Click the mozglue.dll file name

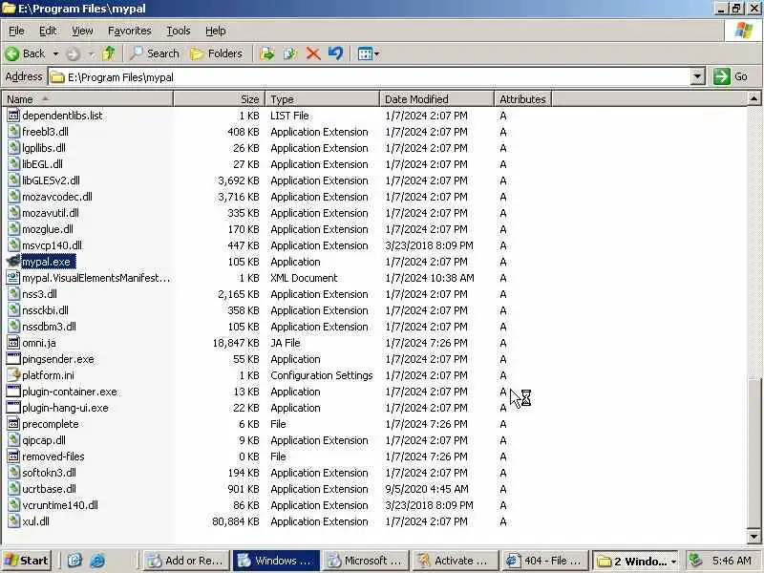[x=47, y=229]
